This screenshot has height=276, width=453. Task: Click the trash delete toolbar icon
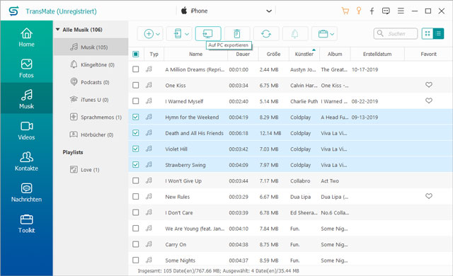[237, 34]
